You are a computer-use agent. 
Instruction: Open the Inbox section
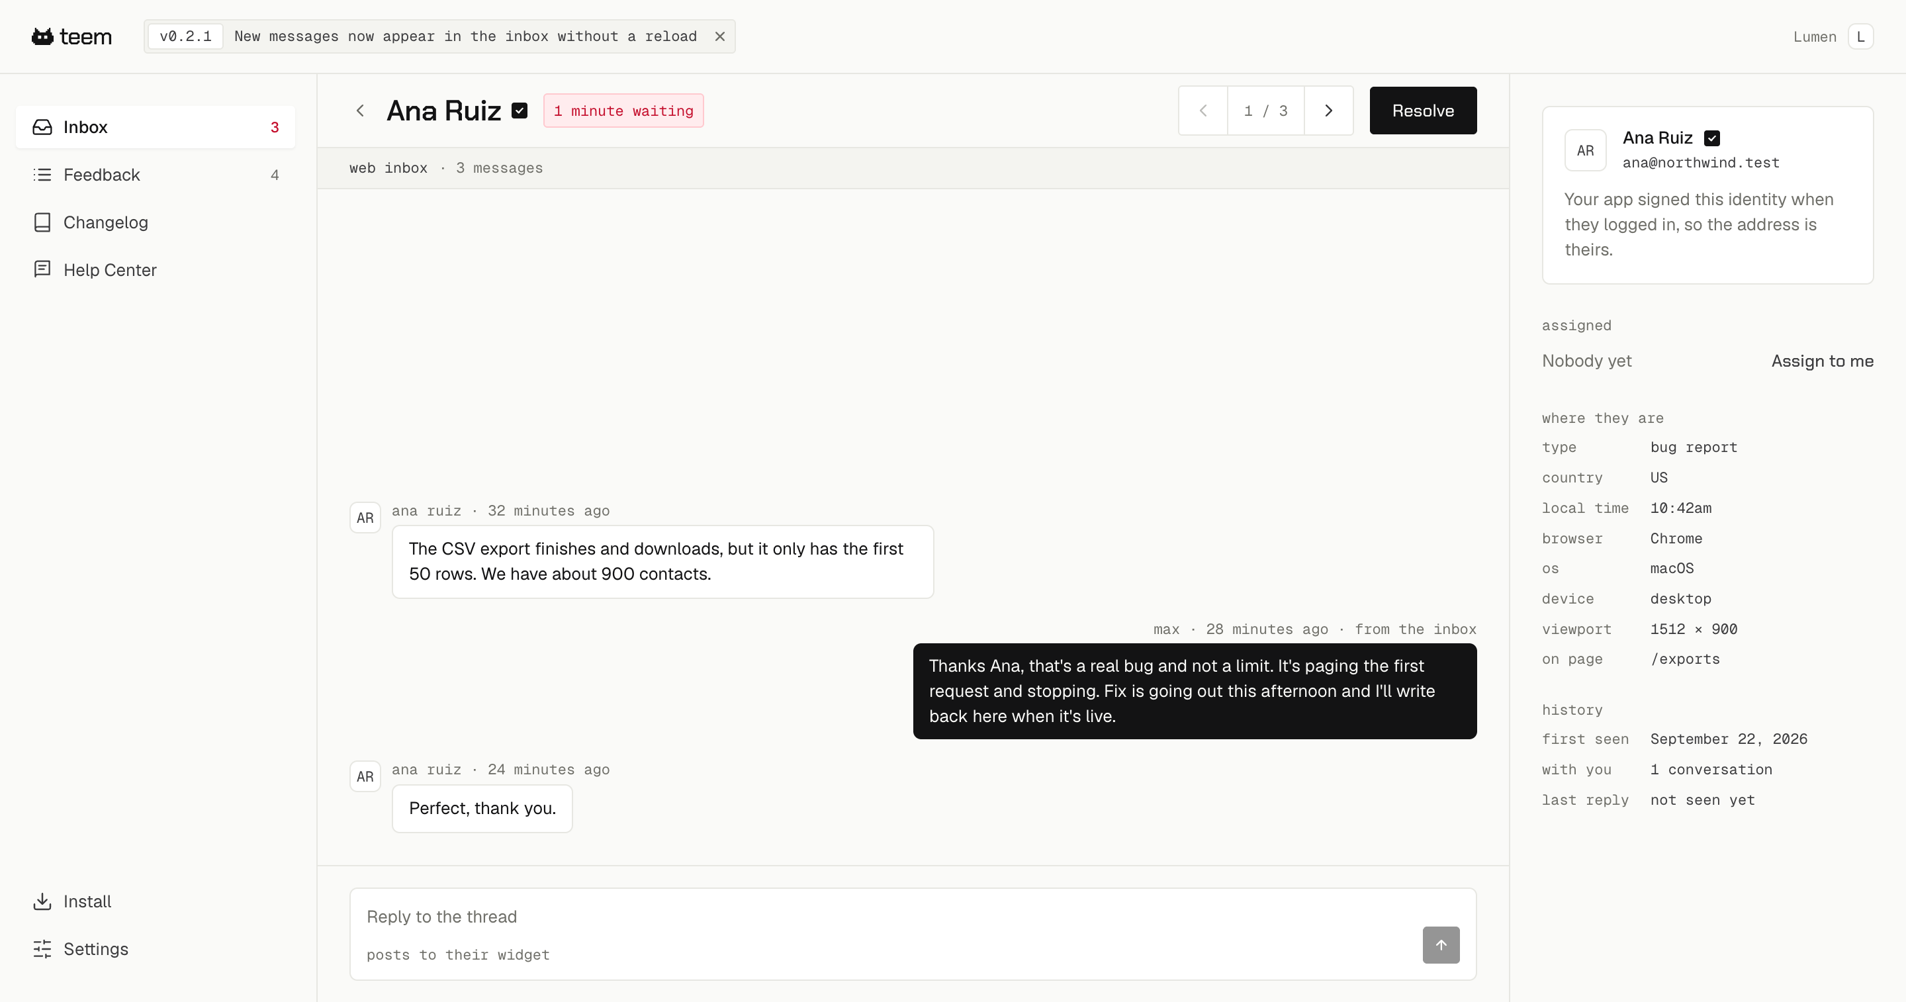pyautogui.click(x=156, y=127)
